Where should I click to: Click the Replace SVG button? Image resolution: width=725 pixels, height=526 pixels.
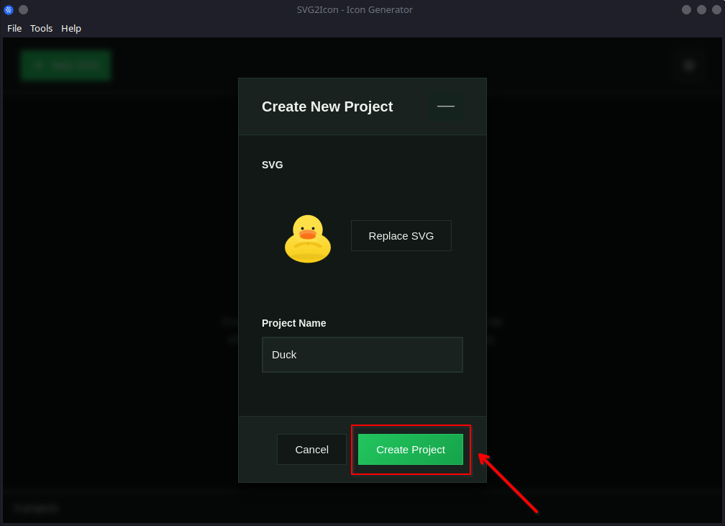(401, 235)
